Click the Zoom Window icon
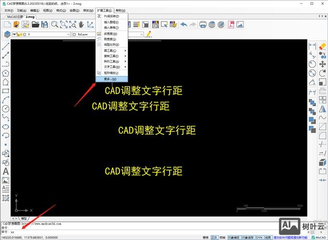Viewport: 328px width, 240px height. [x=64, y=24]
